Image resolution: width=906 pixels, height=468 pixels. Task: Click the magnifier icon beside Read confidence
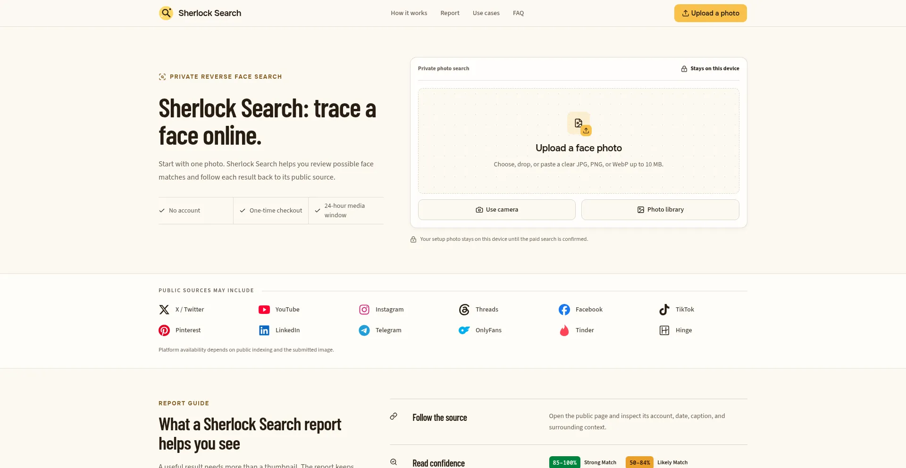click(x=394, y=462)
